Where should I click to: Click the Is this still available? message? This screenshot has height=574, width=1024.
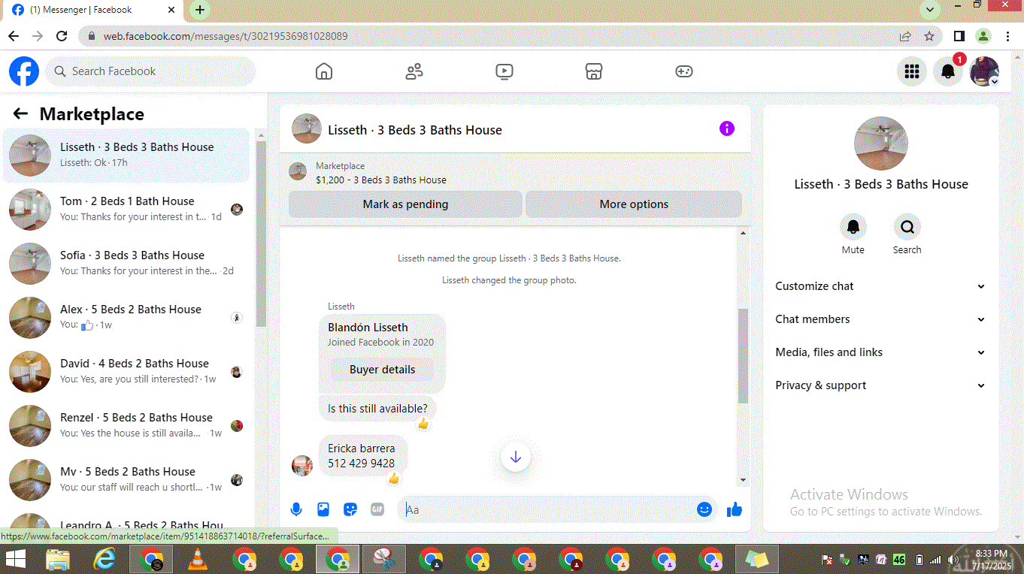click(x=377, y=409)
